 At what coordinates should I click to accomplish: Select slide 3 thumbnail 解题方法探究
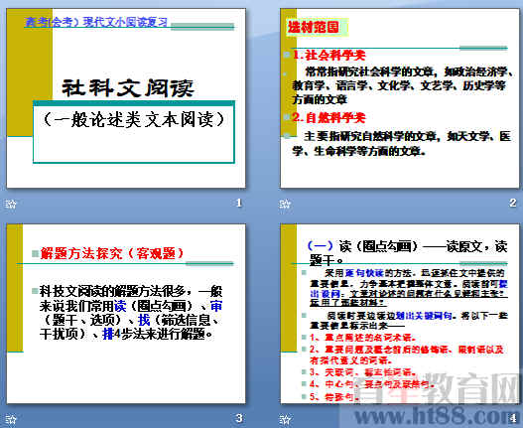coord(126,314)
